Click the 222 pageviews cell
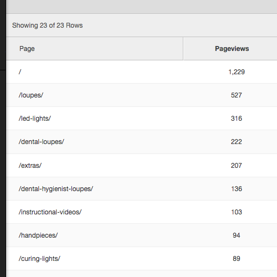 [237, 142]
